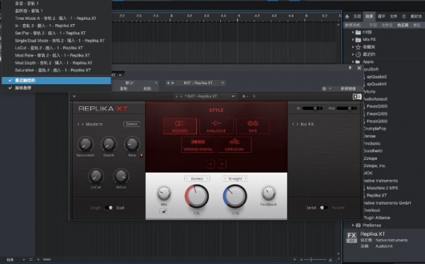This screenshot has height=264, width=425.
Task: Click the blue-ringed delay time B knob
Action: point(234,196)
